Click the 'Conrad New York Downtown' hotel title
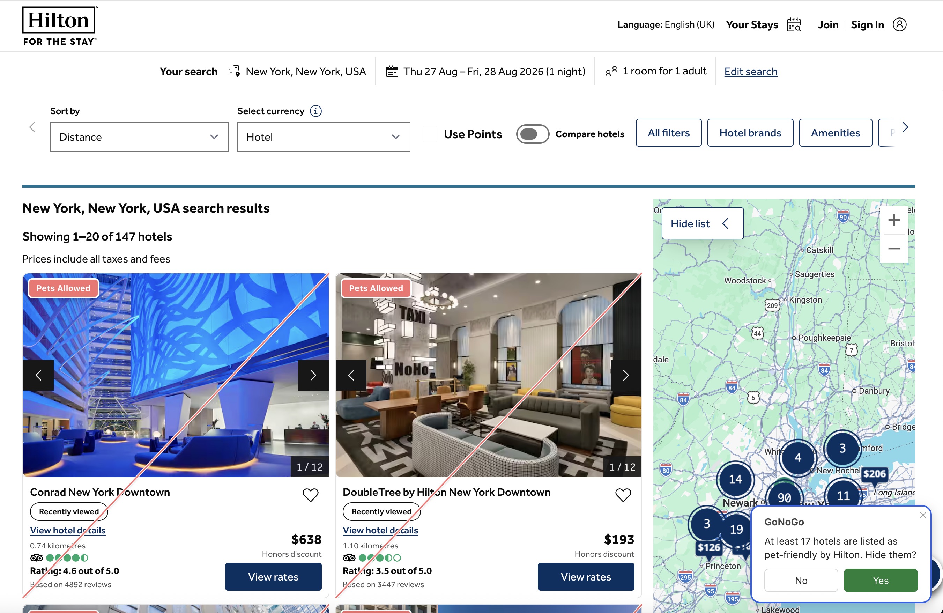 pos(100,492)
